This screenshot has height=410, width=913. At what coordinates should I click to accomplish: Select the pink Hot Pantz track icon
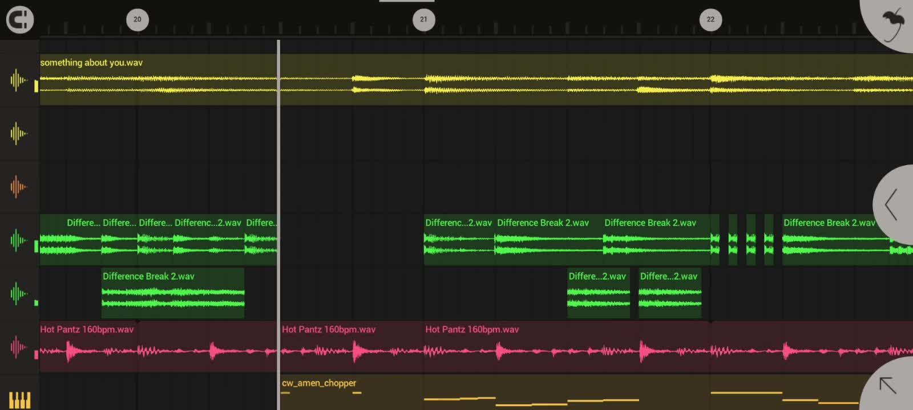click(18, 346)
